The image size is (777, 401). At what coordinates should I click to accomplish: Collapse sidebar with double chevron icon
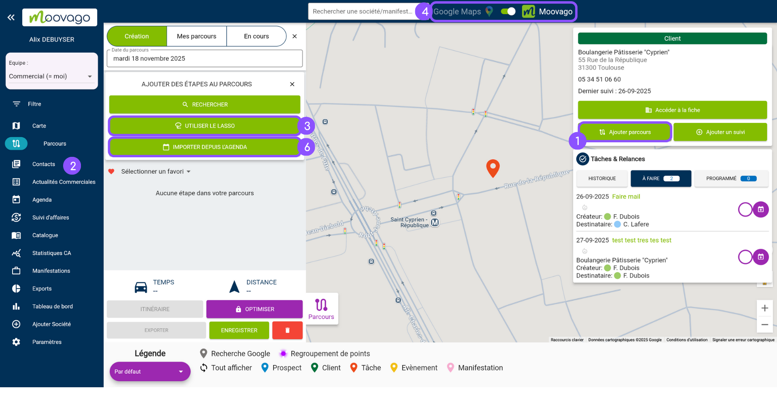click(11, 17)
